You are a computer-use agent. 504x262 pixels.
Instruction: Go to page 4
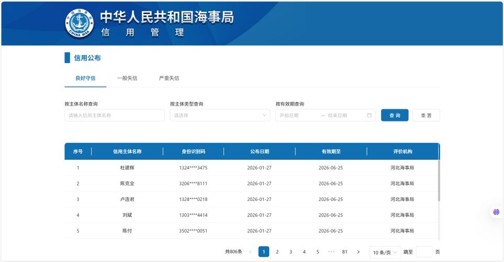coord(304,252)
